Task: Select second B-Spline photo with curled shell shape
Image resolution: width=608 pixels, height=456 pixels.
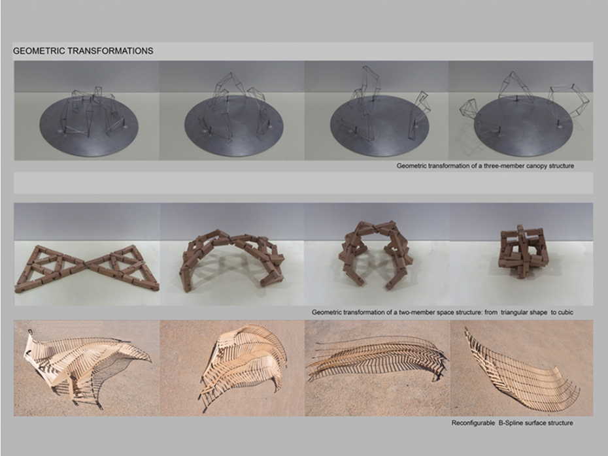Action: (x=232, y=368)
